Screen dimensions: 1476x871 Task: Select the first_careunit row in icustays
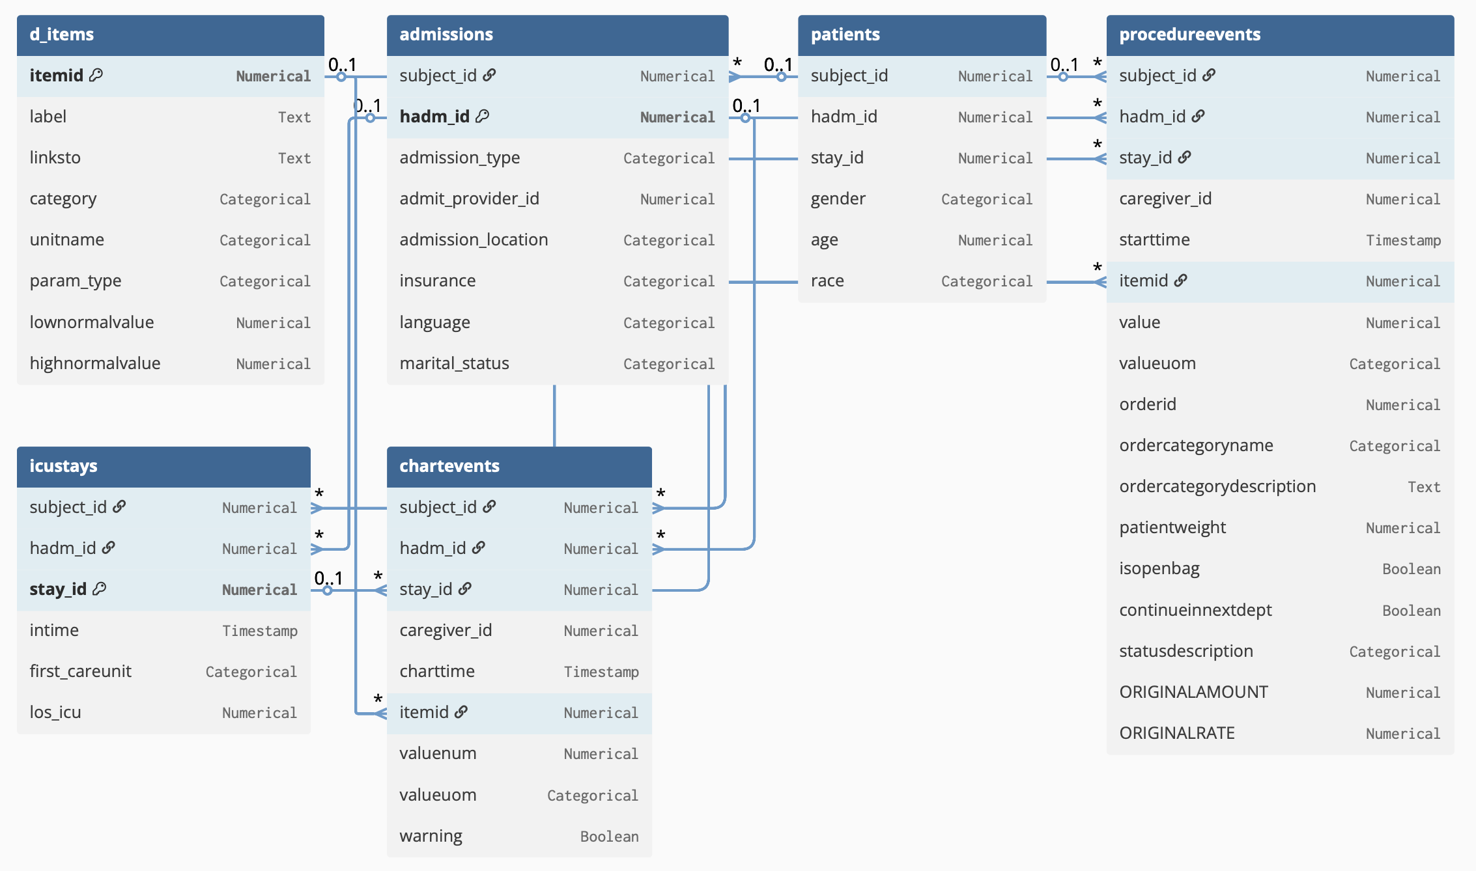[x=163, y=671]
